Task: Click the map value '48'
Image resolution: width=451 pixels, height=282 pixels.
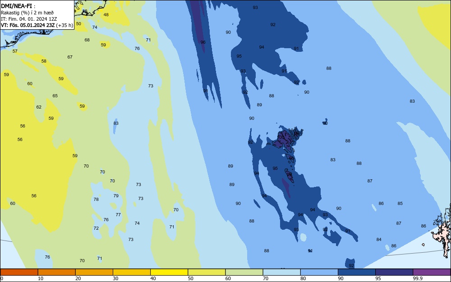Action: pos(106,15)
